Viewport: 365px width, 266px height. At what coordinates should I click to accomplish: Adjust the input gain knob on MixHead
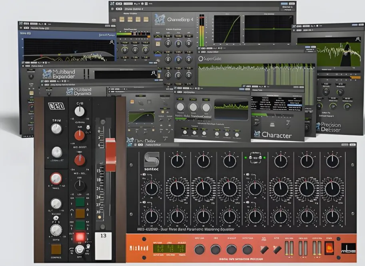click(x=199, y=250)
